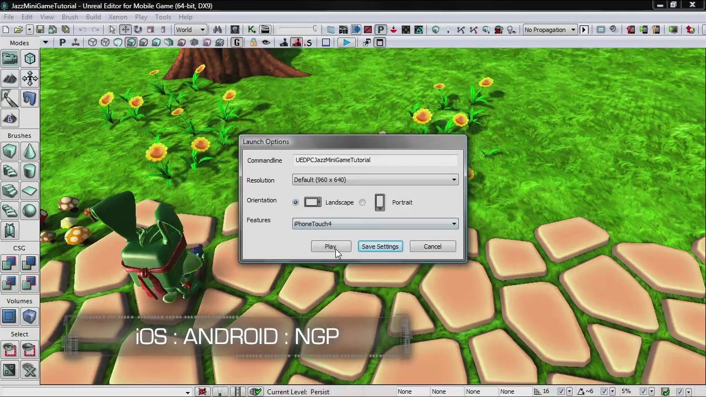Open Unreal Kismet with the green K icon
Viewport: 706px width, 397px height.
(252, 30)
